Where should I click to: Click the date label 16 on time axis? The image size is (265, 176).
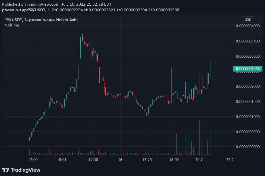click(x=120, y=160)
